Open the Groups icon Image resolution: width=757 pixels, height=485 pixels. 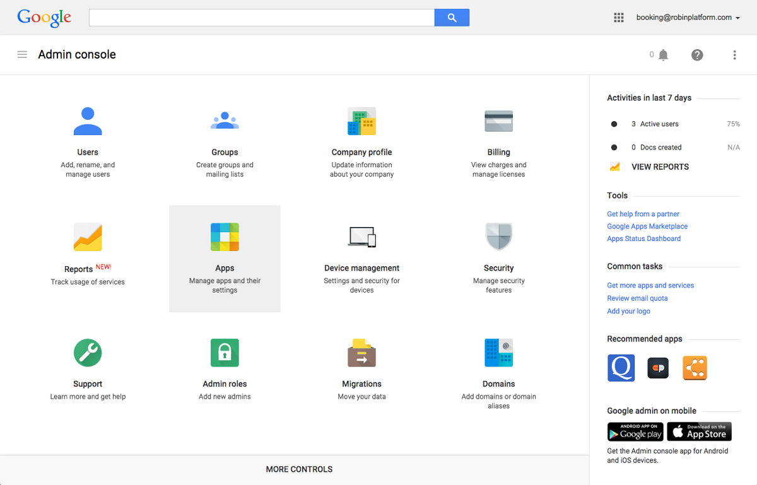click(225, 120)
